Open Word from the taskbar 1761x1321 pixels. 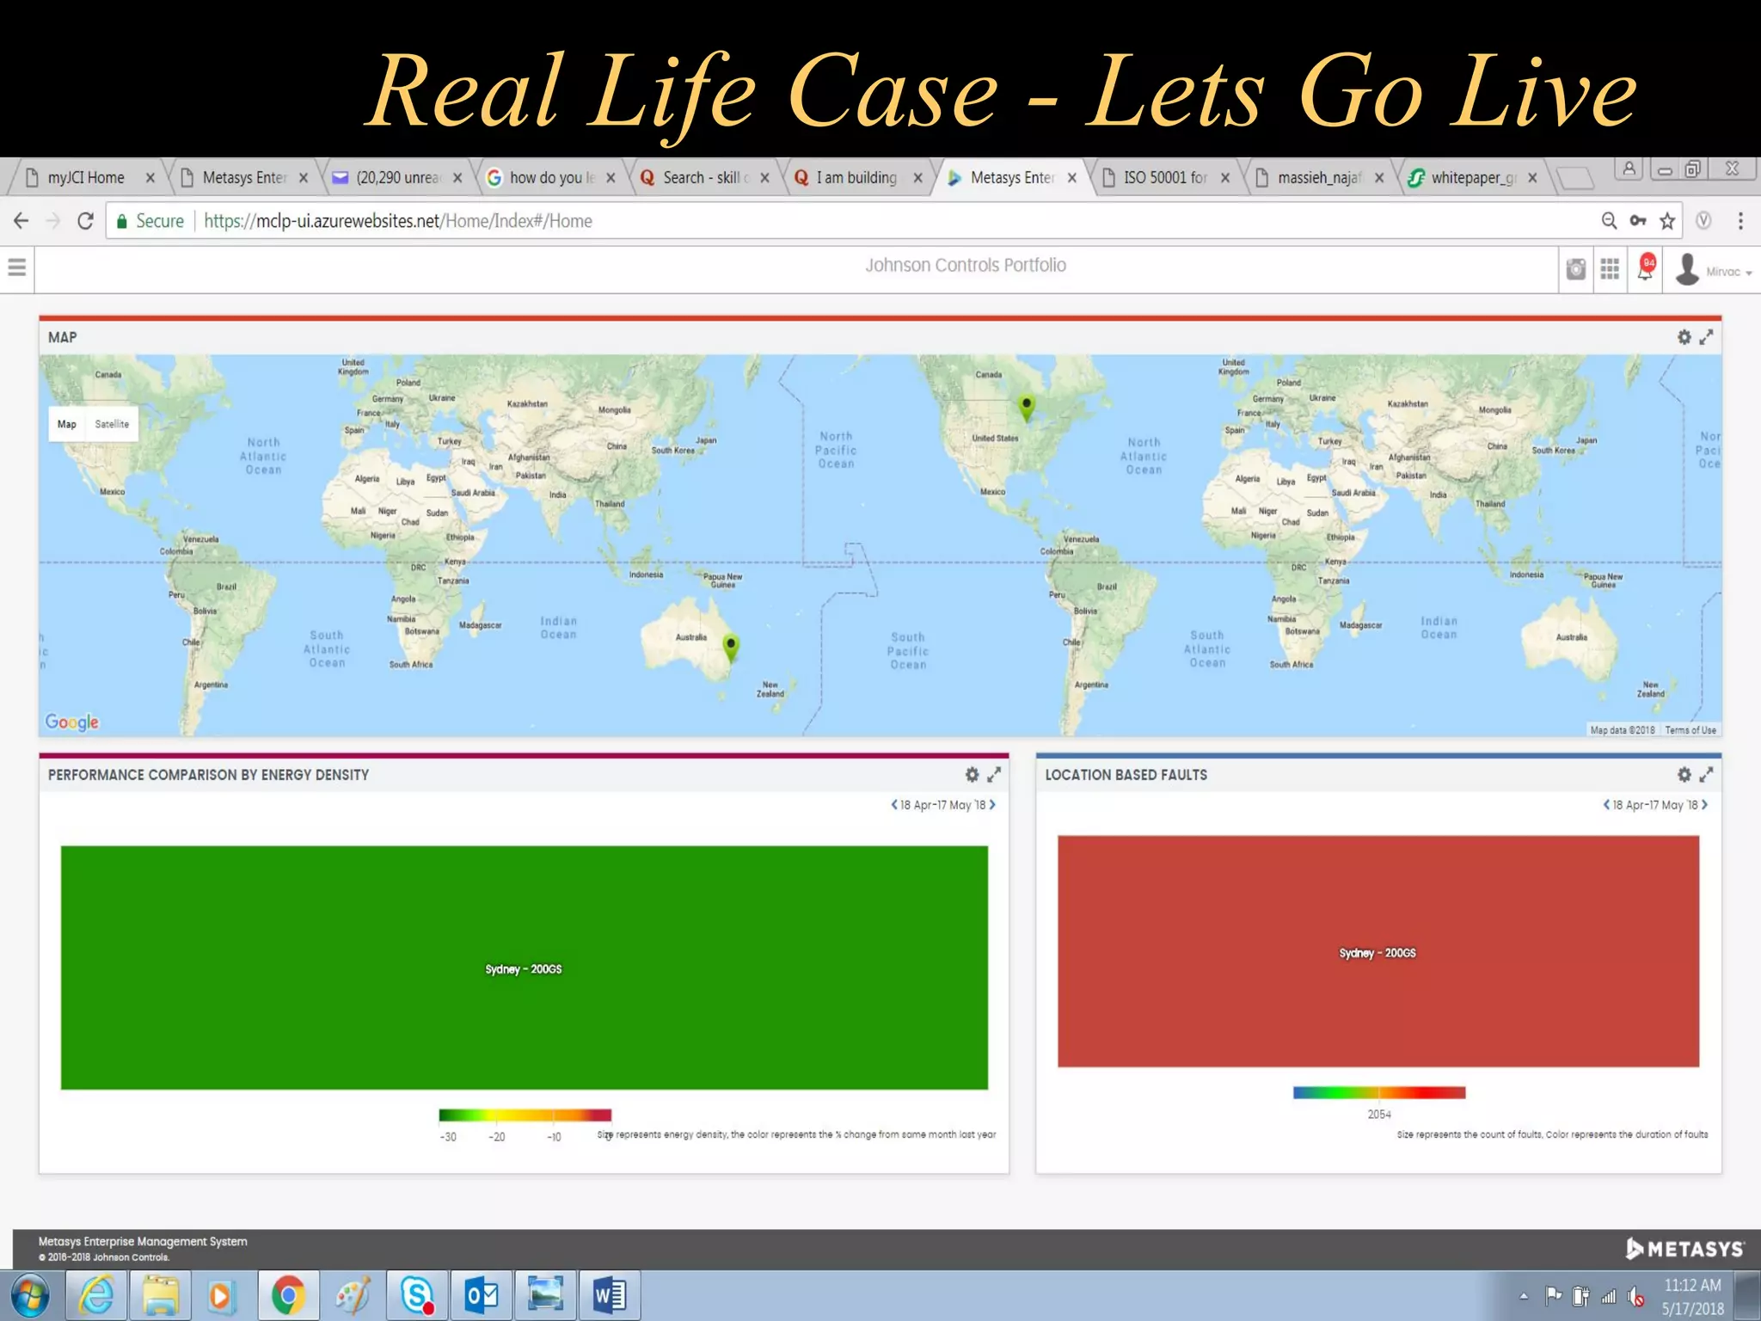coord(610,1295)
